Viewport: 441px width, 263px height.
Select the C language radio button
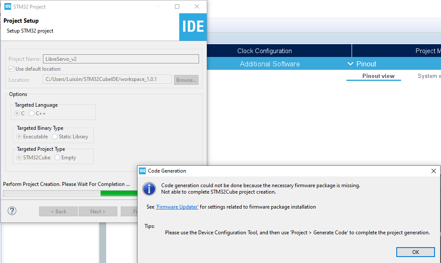[x=17, y=113]
